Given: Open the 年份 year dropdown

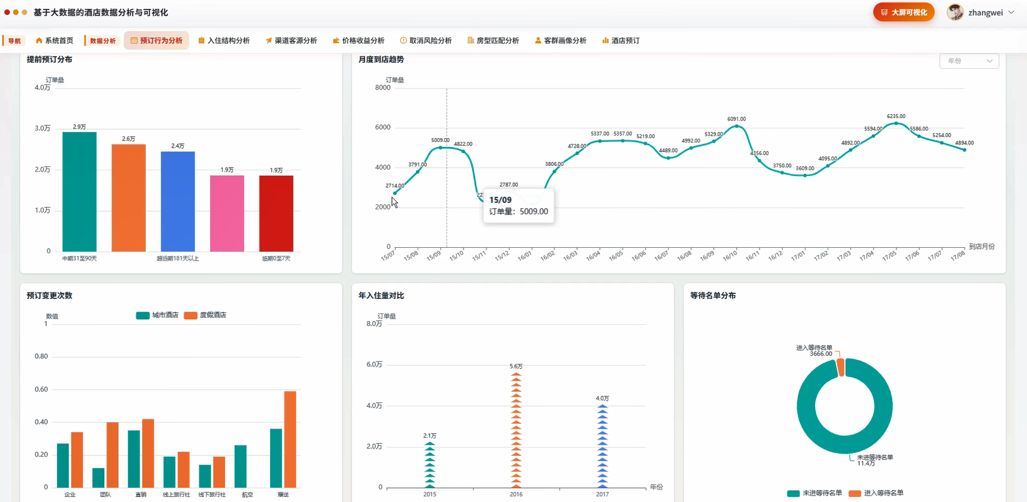Looking at the screenshot, I should [970, 61].
